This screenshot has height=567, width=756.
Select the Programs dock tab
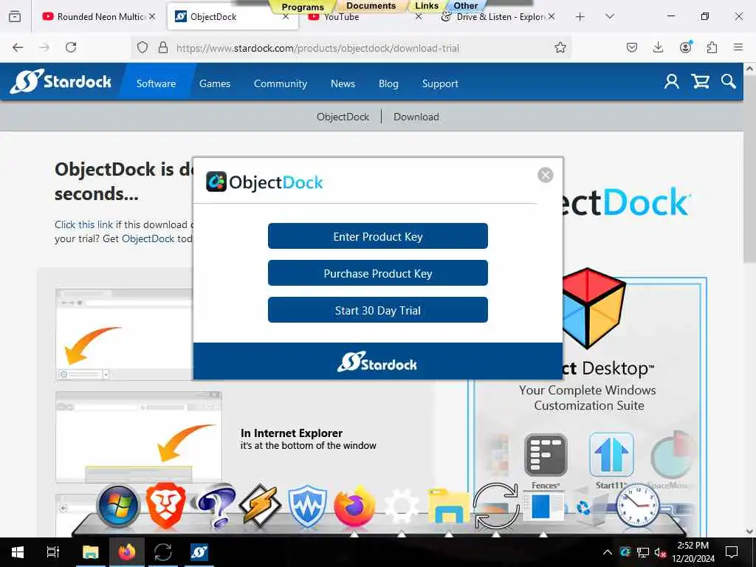point(303,7)
